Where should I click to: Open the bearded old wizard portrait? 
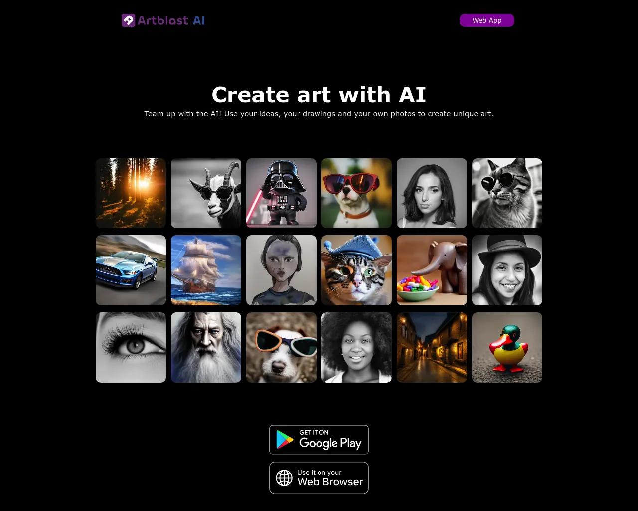206,347
